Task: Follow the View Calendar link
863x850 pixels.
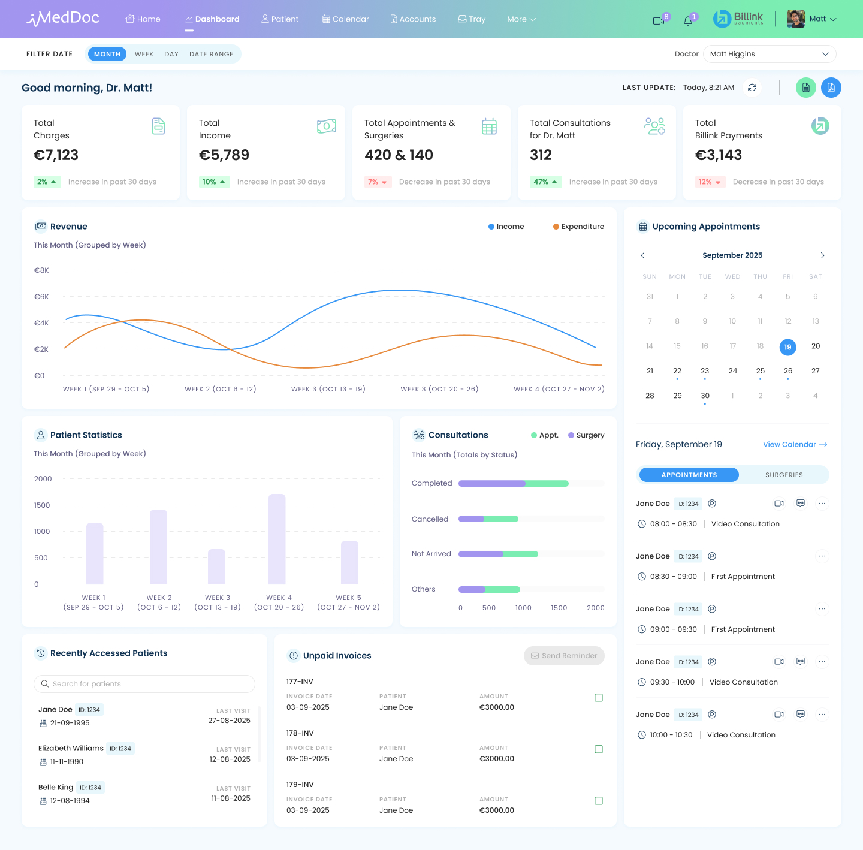Action: 795,444
